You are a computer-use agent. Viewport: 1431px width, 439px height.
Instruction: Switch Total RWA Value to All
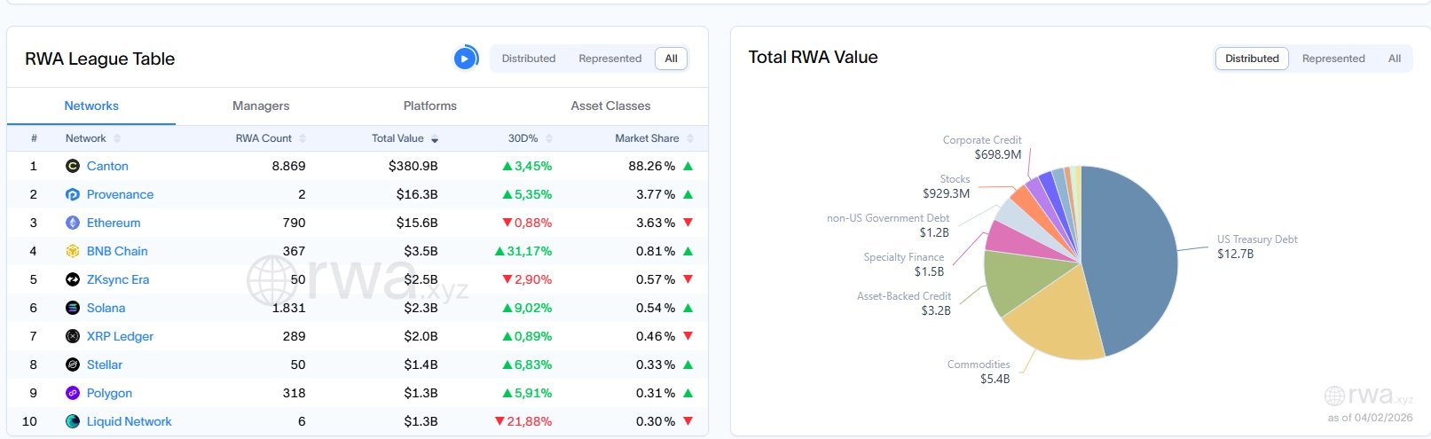tap(1394, 59)
